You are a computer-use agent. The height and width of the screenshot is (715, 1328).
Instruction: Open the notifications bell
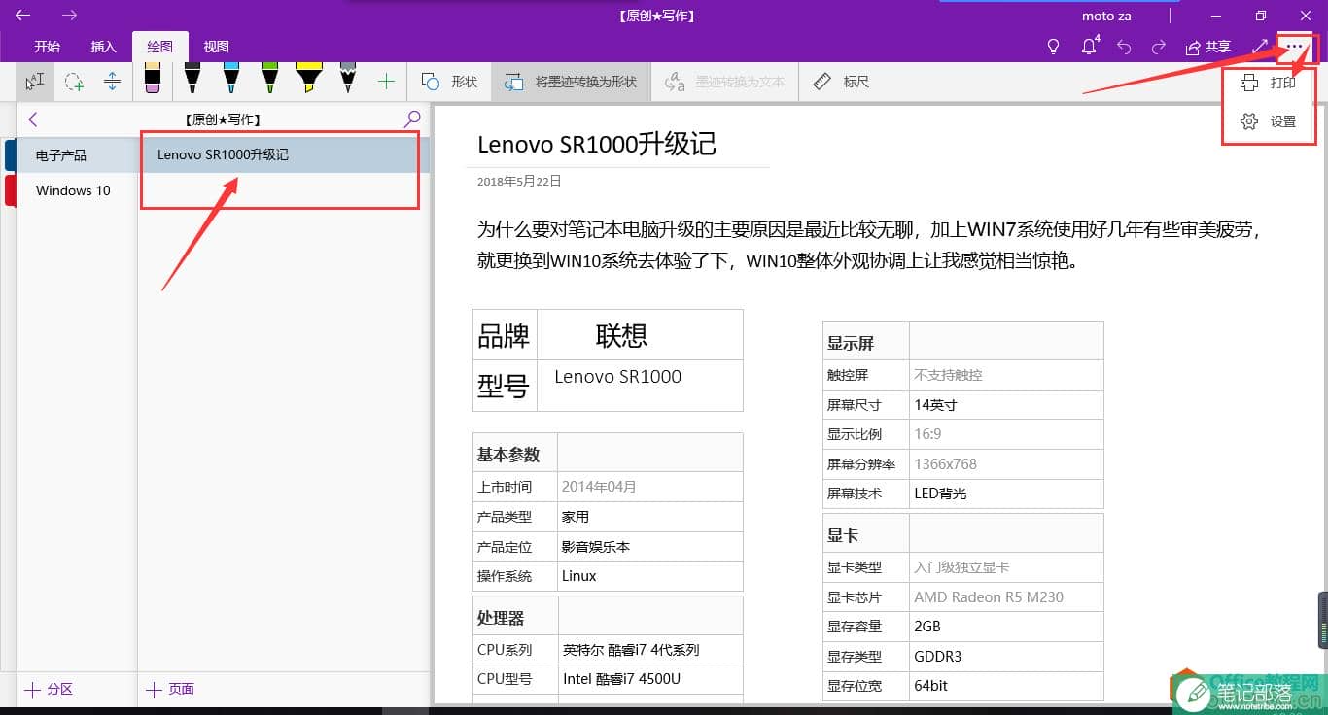click(1089, 47)
